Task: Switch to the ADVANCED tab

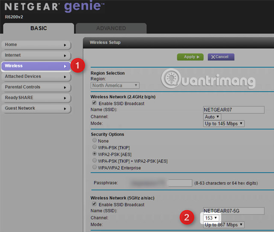Action: click(111, 28)
